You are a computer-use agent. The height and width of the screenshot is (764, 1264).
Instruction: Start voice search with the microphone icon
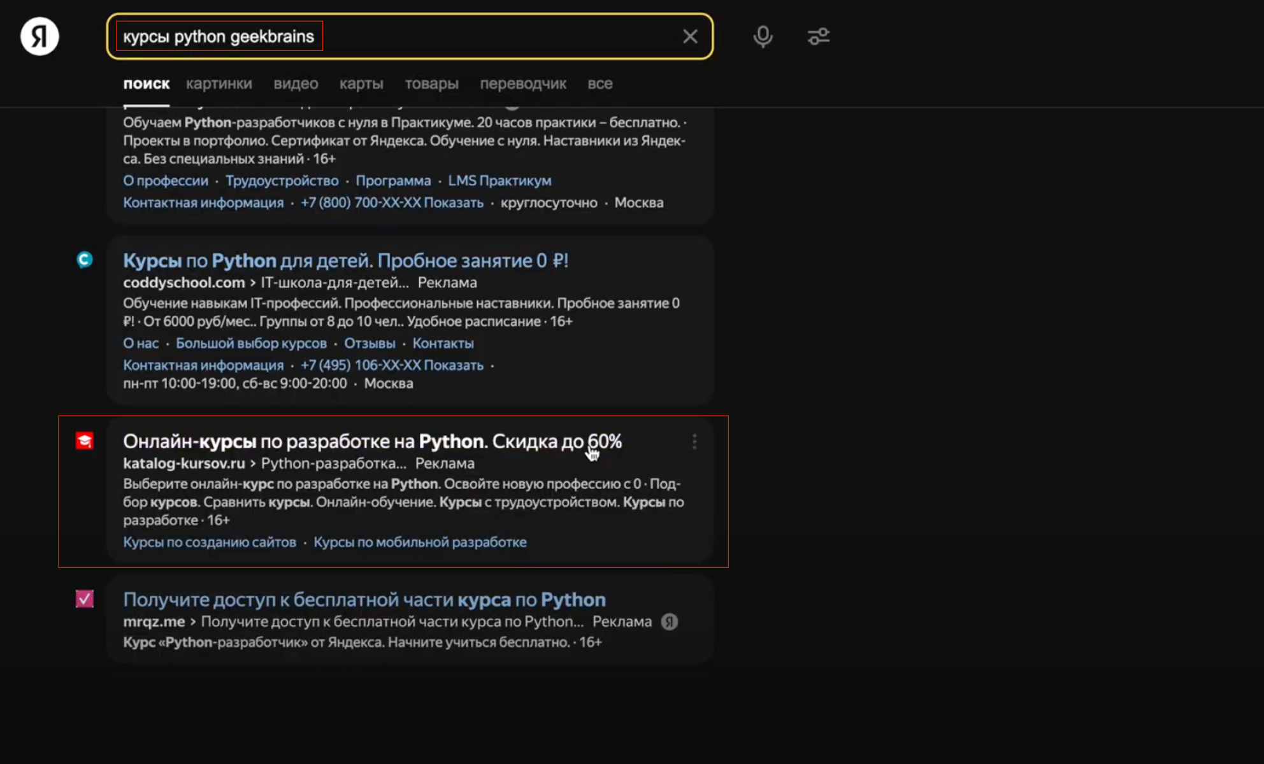click(x=762, y=36)
